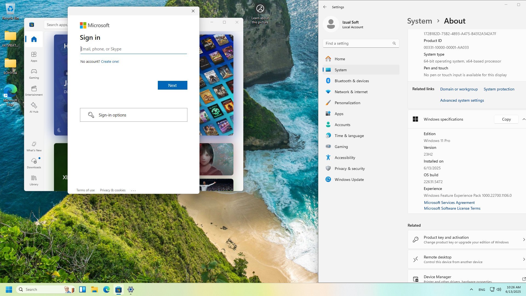The height and width of the screenshot is (296, 526).
Task: Open Accessibility settings
Action: click(x=361, y=158)
